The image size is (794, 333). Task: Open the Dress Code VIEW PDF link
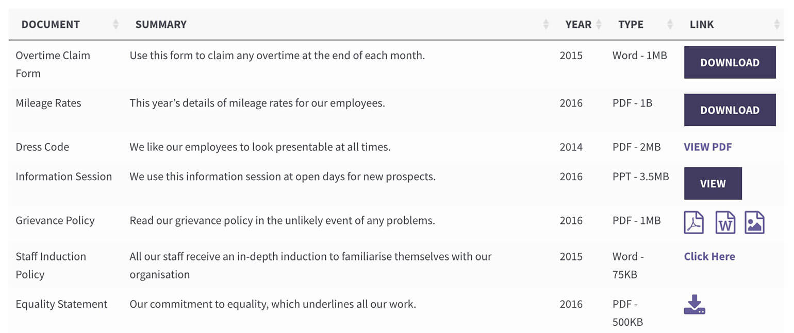(708, 147)
